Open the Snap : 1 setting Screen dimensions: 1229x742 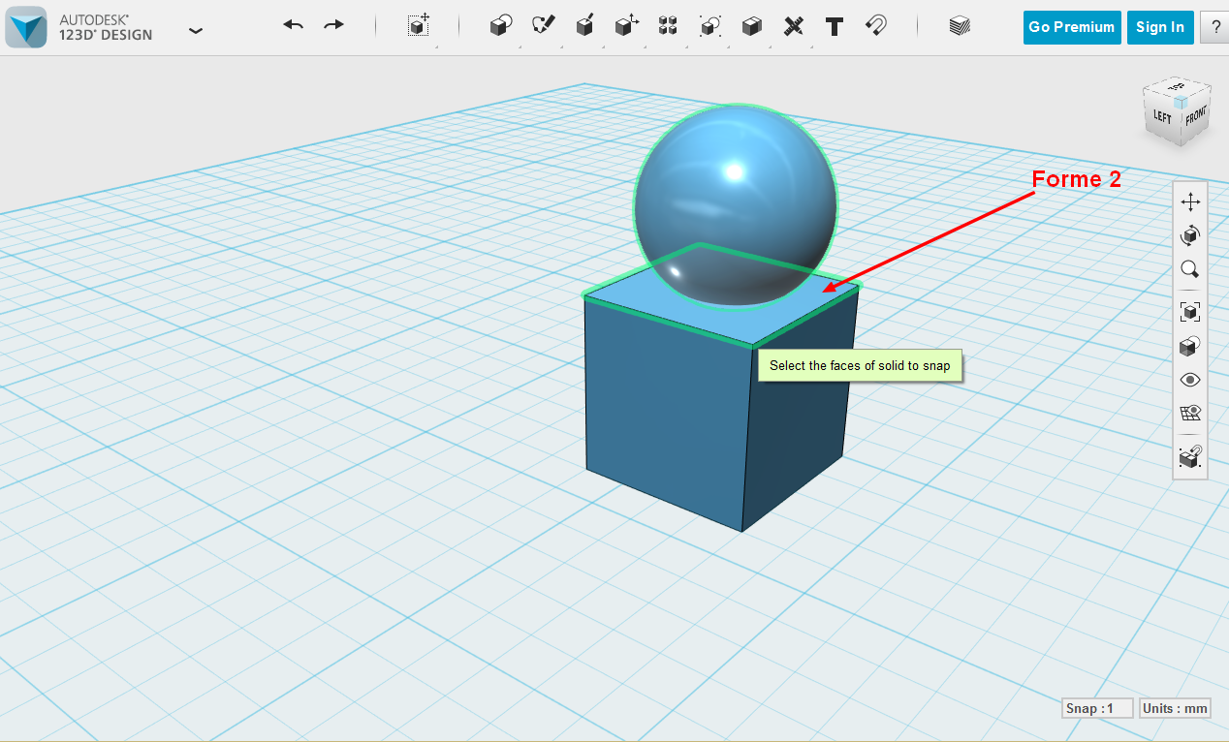pyautogui.click(x=1098, y=708)
